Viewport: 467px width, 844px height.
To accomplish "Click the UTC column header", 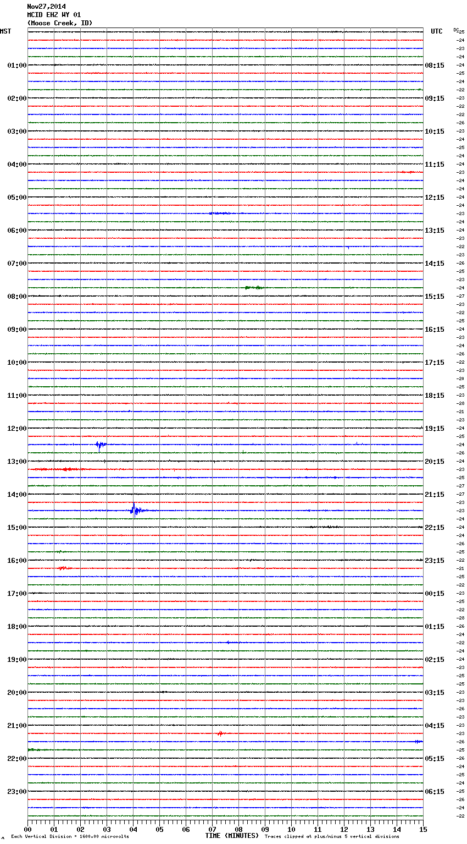I will 436,31.
